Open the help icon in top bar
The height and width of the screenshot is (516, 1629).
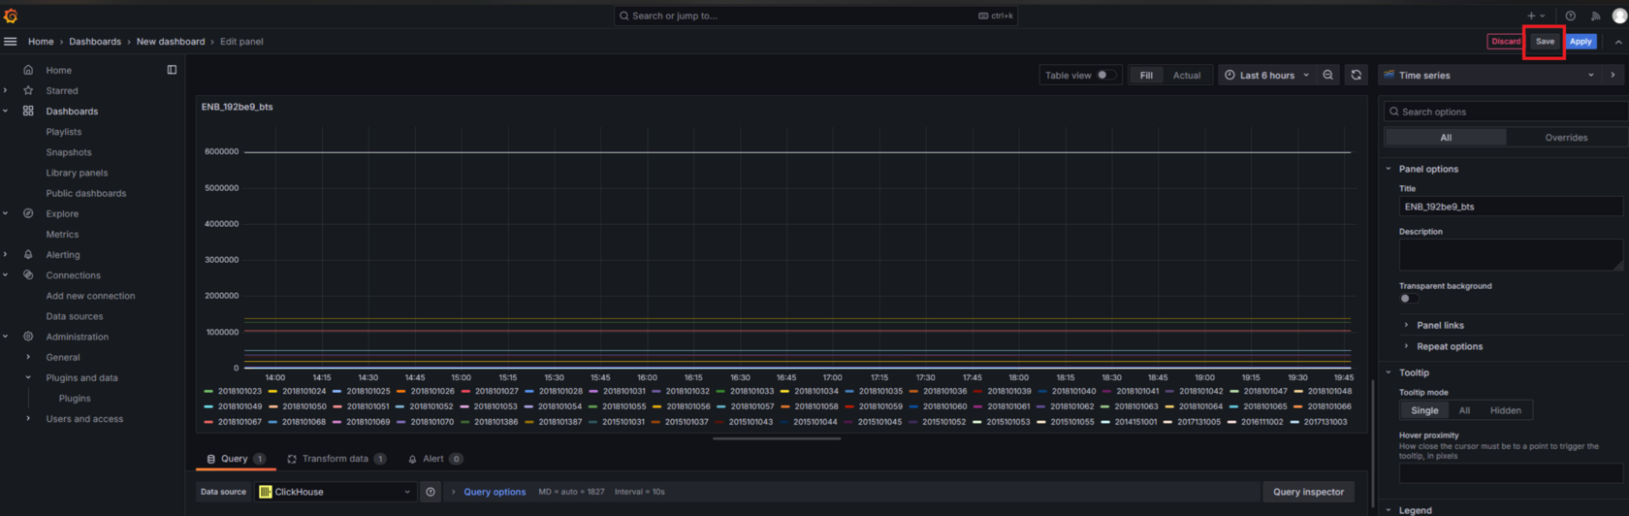point(1570,16)
